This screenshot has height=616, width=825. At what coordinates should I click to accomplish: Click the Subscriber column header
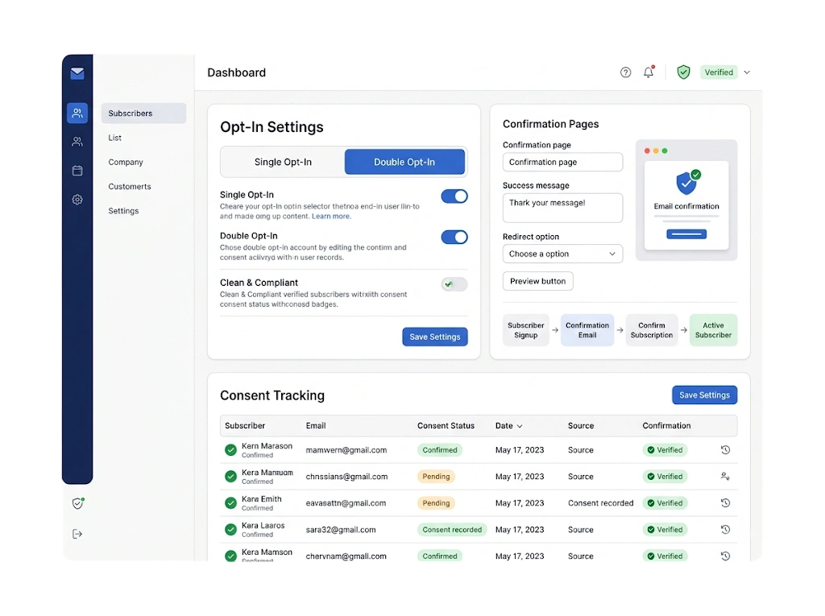point(245,426)
